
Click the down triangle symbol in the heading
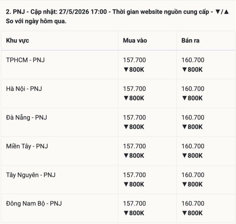[x=218, y=12]
